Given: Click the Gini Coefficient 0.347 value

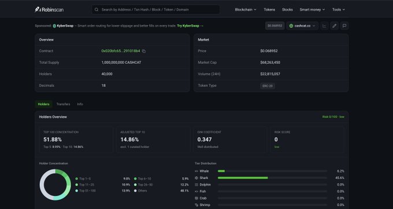Looking at the screenshot, I should coord(204,139).
